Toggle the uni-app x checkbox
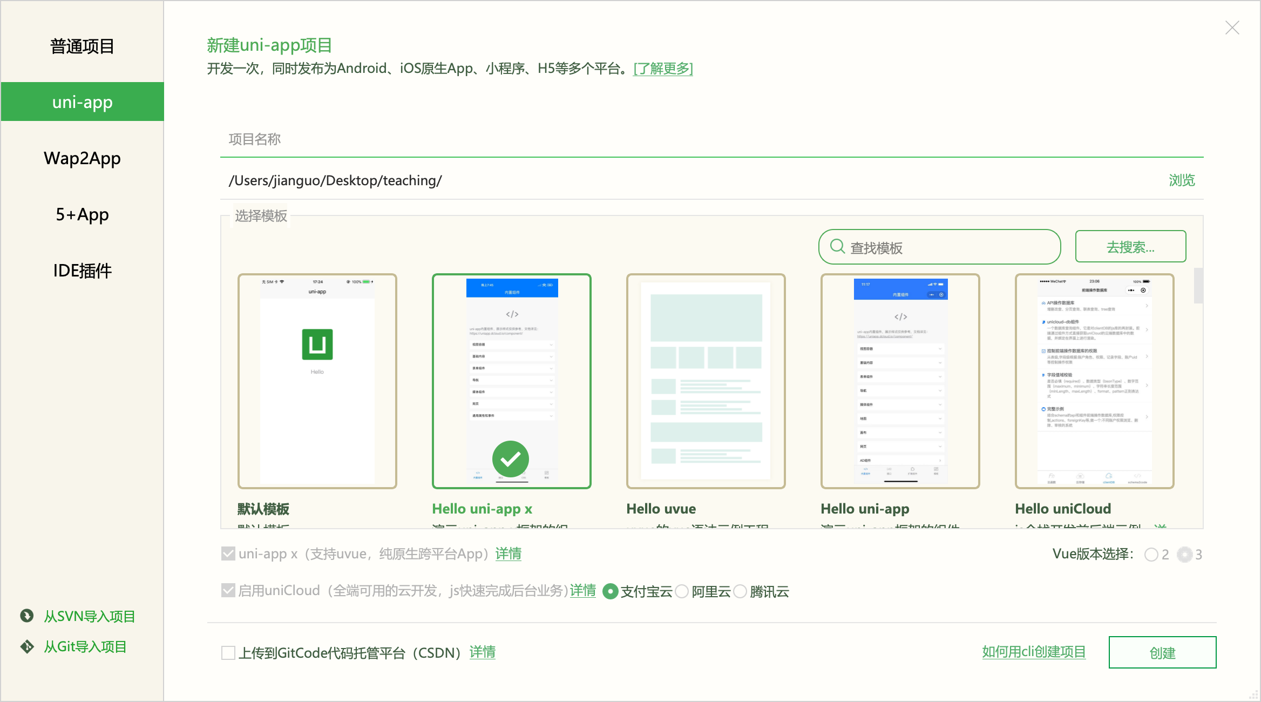This screenshot has height=702, width=1261. 228,553
